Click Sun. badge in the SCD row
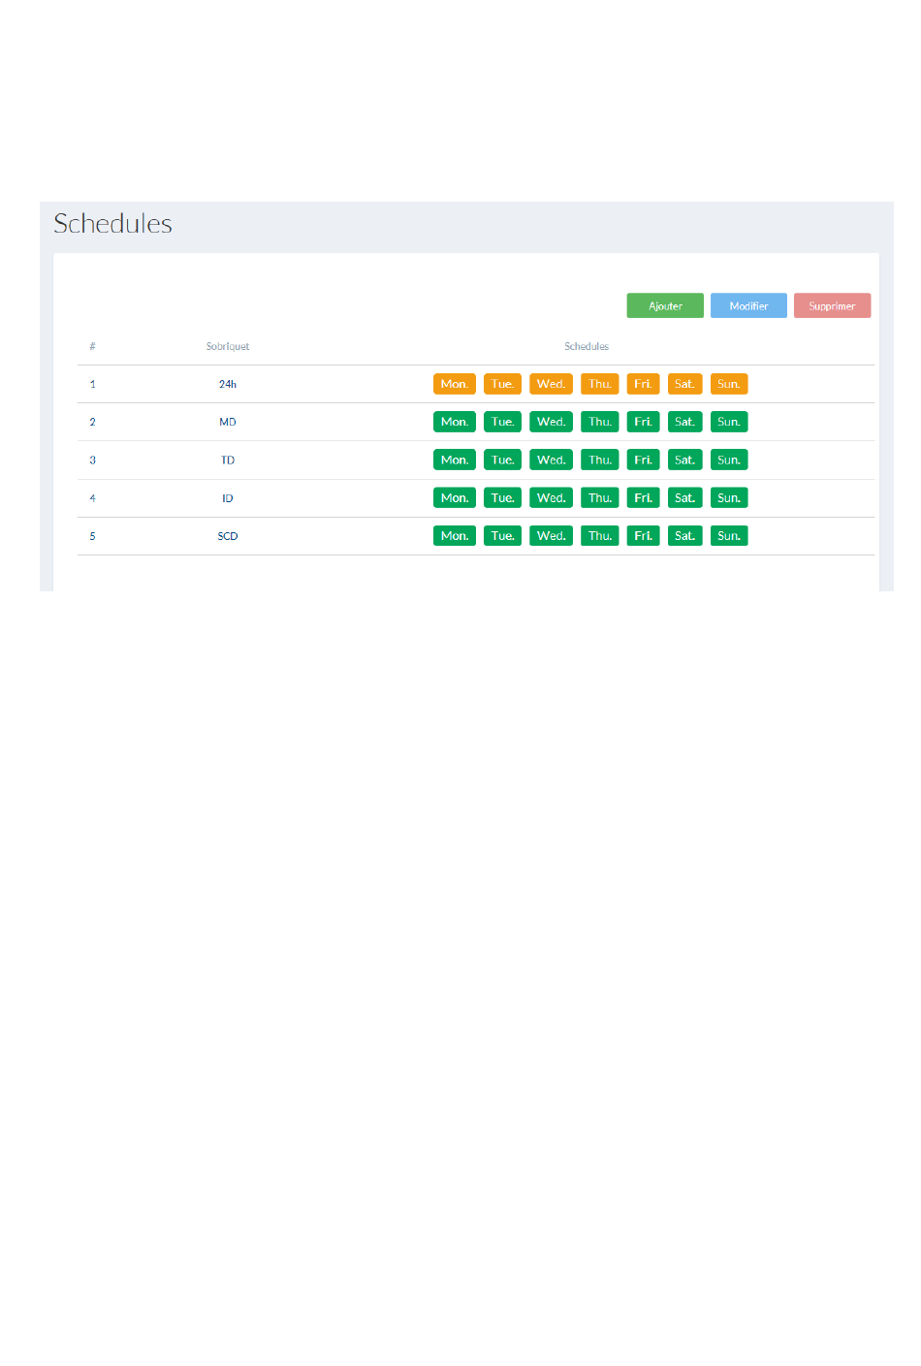 (x=729, y=535)
